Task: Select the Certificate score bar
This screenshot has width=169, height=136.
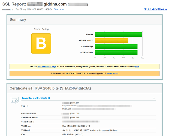Action: 119,35
